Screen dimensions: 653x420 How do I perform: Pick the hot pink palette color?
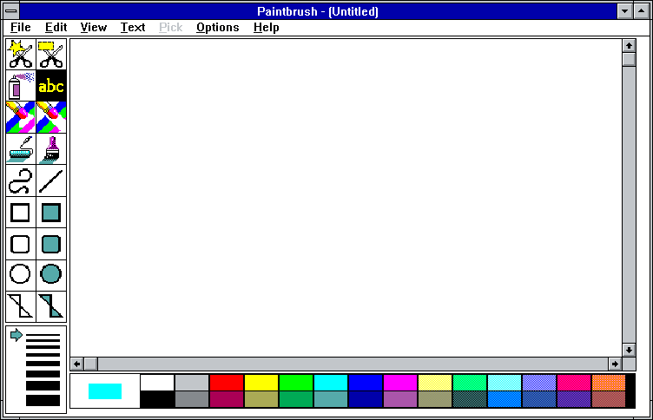(574, 383)
